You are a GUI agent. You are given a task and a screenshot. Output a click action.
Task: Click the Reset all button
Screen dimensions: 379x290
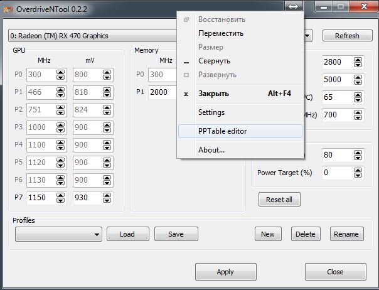[x=279, y=200]
